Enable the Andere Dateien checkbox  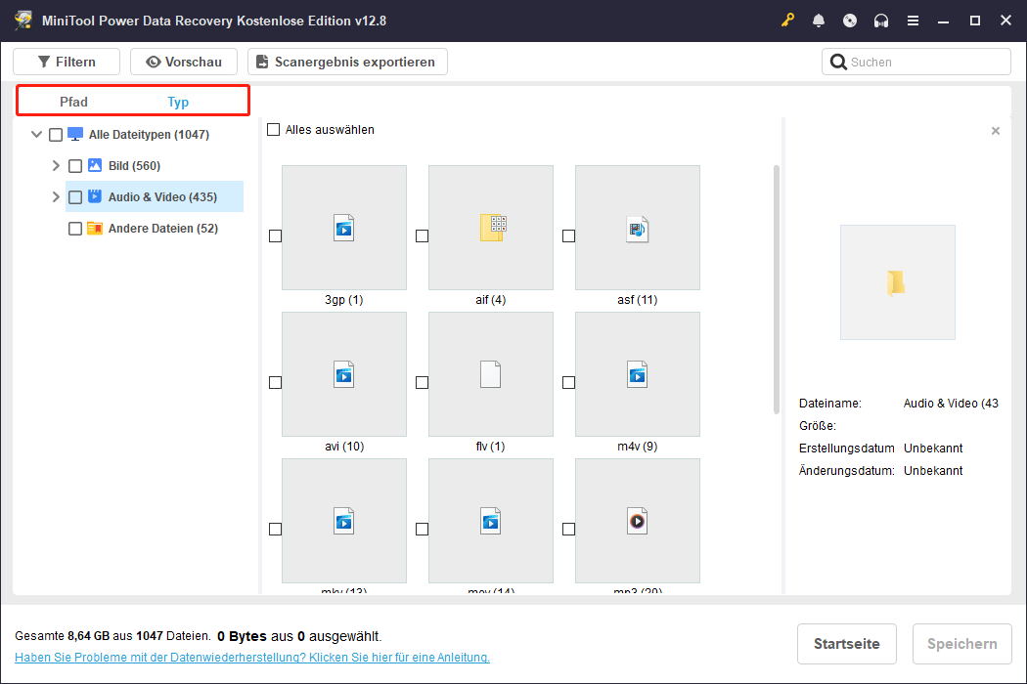pyautogui.click(x=75, y=229)
